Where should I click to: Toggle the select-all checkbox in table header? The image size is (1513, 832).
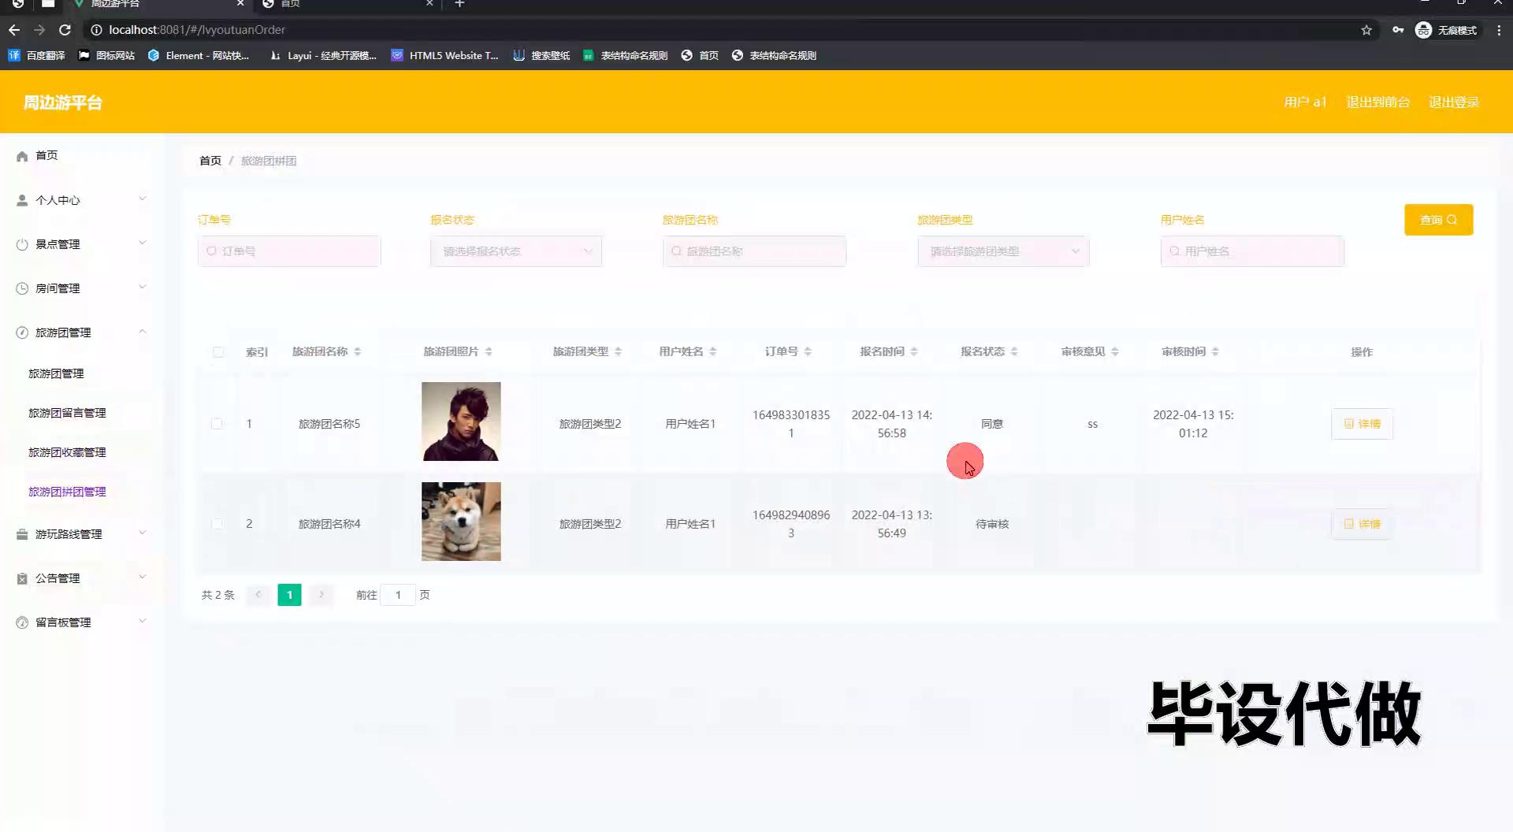click(218, 352)
